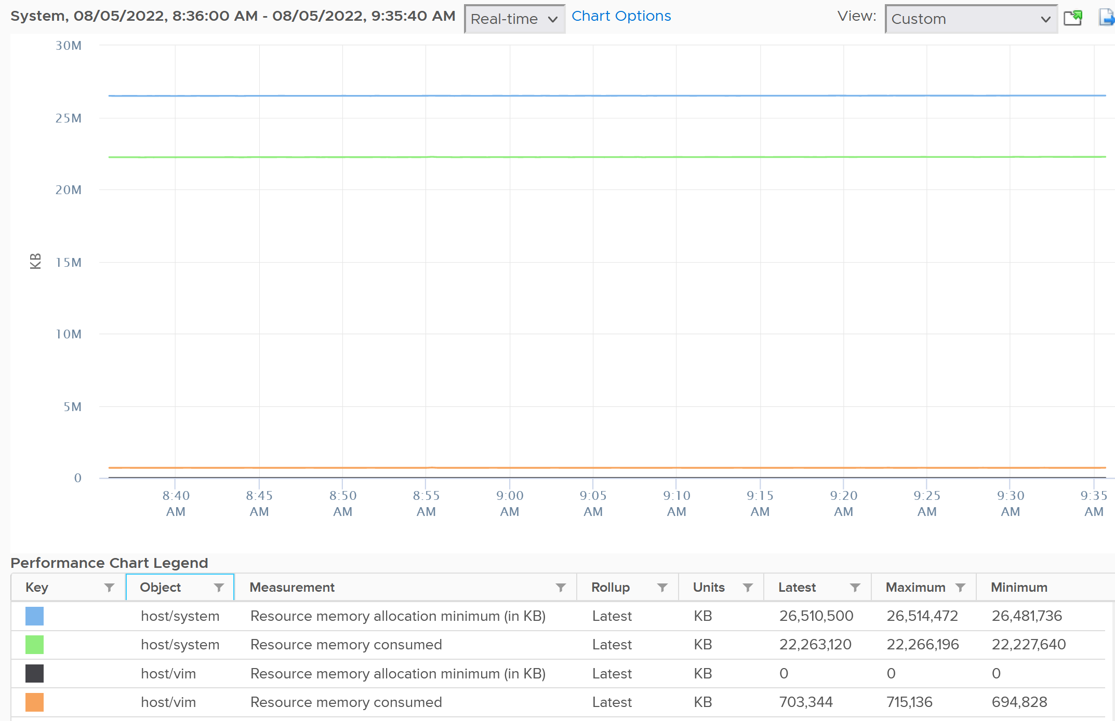
Task: Sort by the Object column header
Action: [160, 588]
